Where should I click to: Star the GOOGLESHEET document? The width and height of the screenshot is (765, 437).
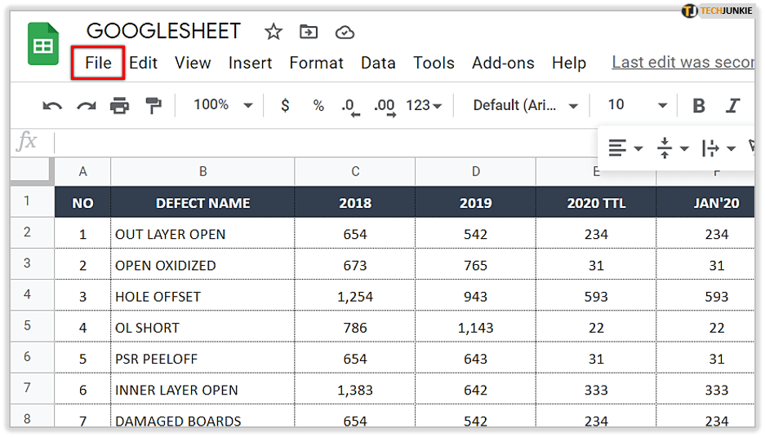pyautogui.click(x=274, y=32)
